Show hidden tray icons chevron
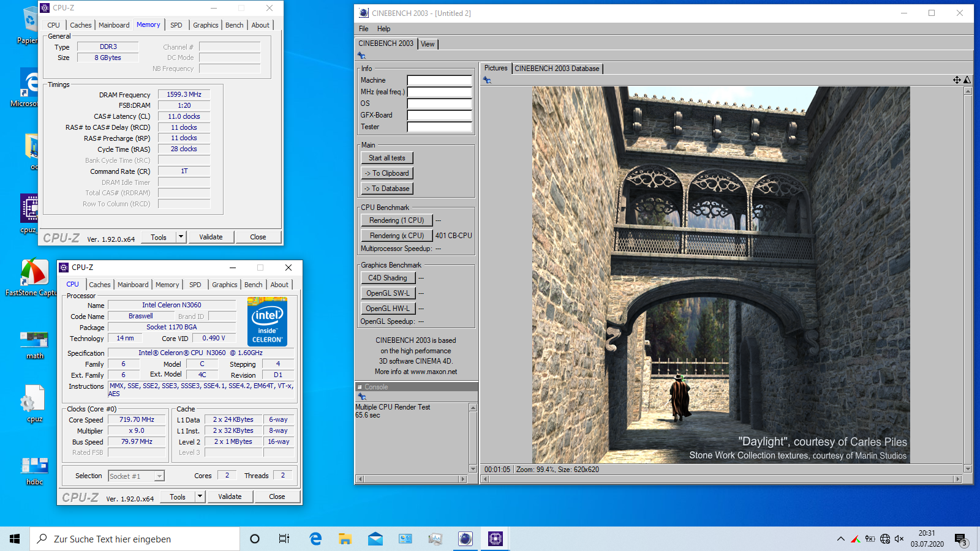The image size is (980, 551). coord(840,539)
